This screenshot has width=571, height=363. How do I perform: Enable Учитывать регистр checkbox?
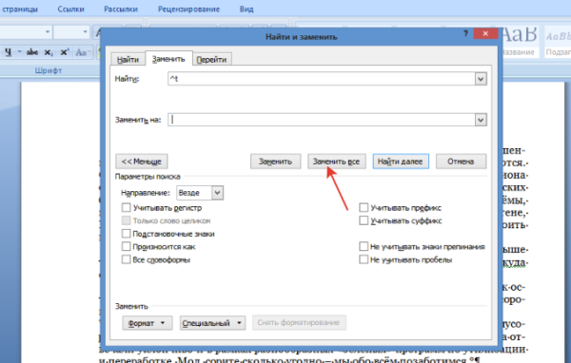(126, 208)
